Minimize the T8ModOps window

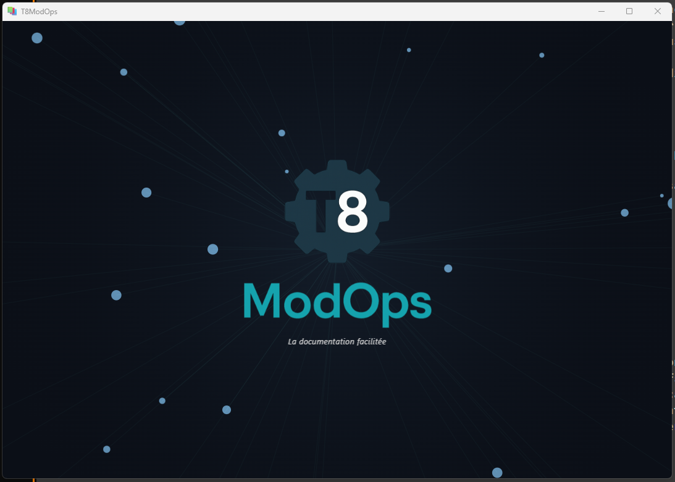[x=601, y=11]
